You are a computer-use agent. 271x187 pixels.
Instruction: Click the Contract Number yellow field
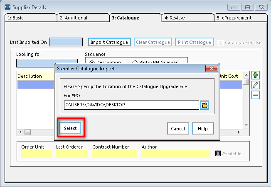point(114,153)
